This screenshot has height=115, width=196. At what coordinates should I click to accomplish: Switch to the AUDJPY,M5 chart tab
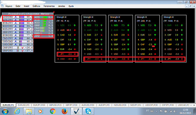click(104, 105)
